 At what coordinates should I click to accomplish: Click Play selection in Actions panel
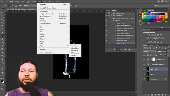pyautogui.click(x=122, y=50)
